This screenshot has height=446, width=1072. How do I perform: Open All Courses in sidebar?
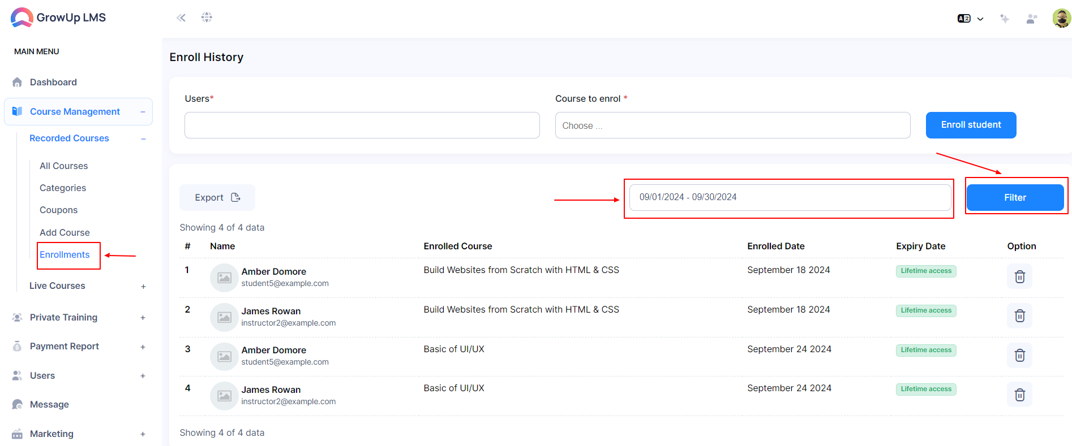coord(64,166)
